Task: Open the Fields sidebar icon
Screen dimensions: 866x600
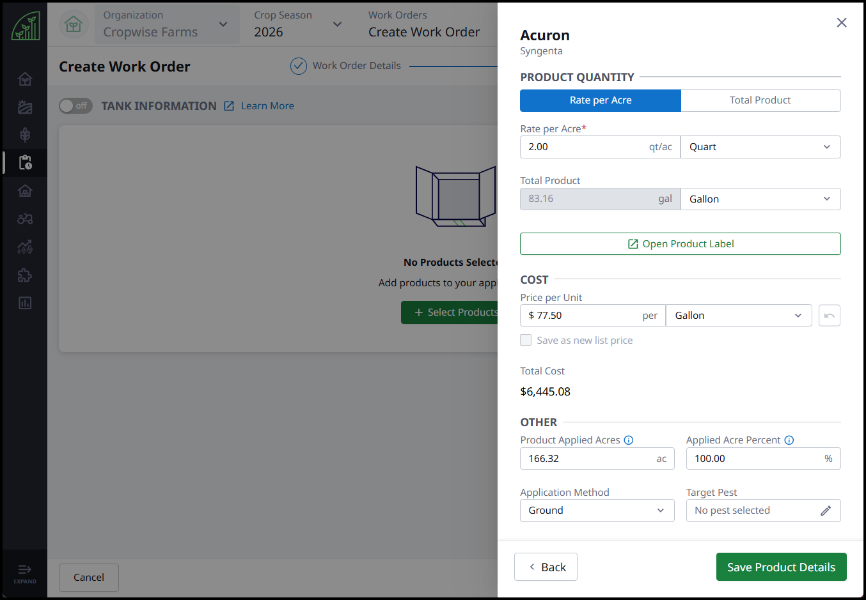Action: 25,107
